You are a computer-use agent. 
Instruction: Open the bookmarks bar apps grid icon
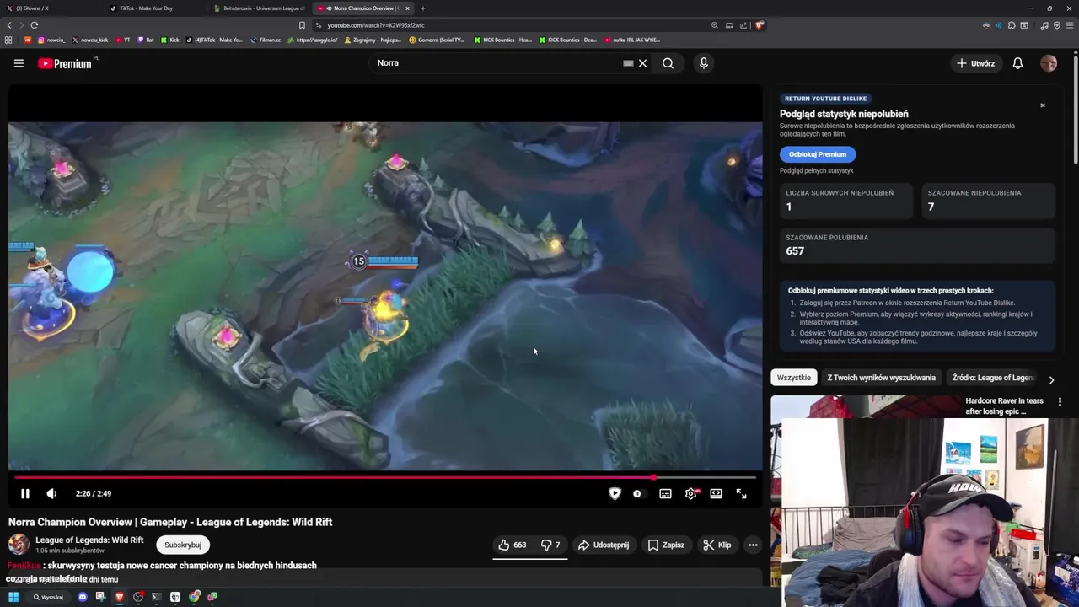[x=8, y=40]
